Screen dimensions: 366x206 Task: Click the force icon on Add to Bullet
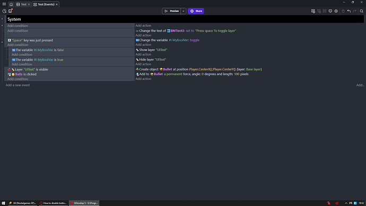[x=137, y=74]
